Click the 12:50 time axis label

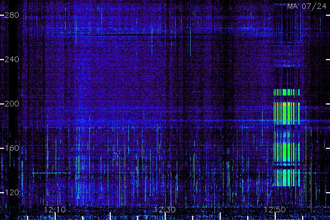click(275, 210)
